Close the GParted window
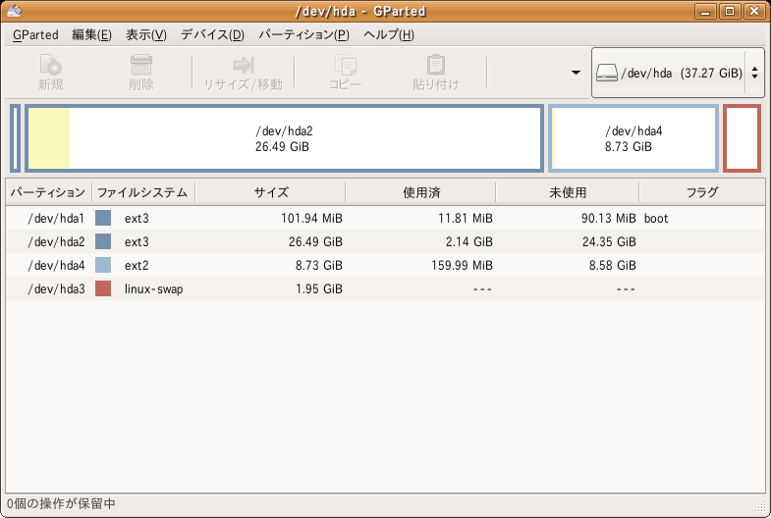The height and width of the screenshot is (518, 771). coord(754,12)
